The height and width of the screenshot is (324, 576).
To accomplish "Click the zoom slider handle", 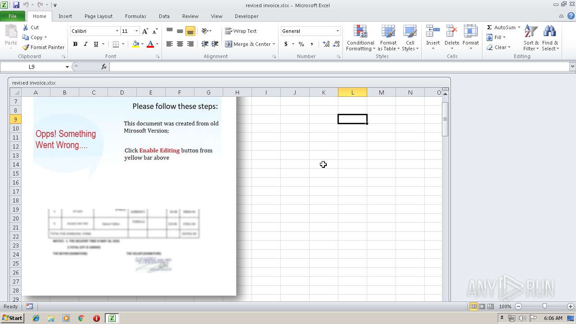I will point(544,306).
